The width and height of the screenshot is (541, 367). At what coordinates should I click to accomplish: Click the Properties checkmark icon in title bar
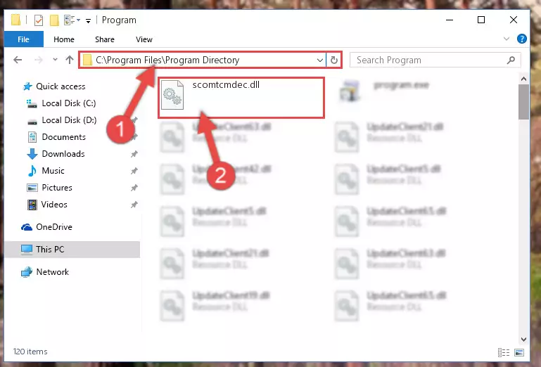pyautogui.click(x=39, y=20)
